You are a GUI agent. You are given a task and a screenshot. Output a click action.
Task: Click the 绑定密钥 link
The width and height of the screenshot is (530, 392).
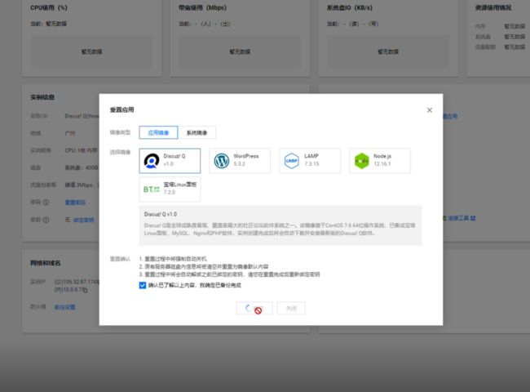pos(83,220)
